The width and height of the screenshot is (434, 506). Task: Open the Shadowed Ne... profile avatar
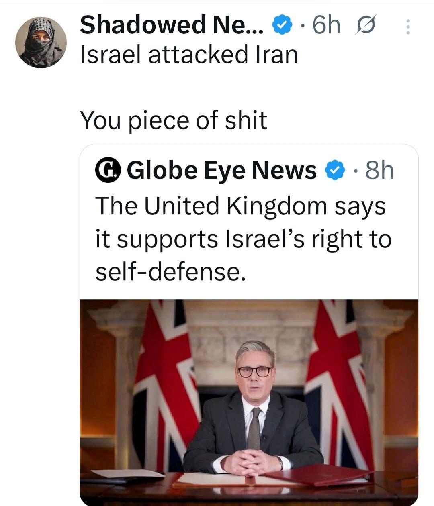(x=41, y=42)
